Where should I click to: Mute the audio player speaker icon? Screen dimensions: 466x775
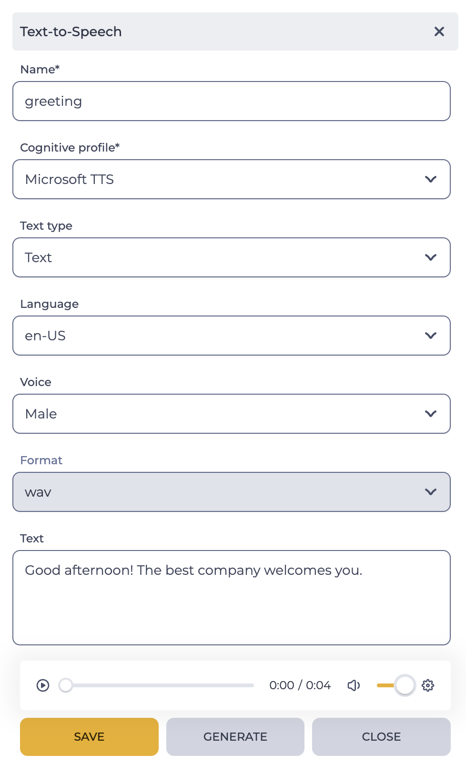coord(354,685)
